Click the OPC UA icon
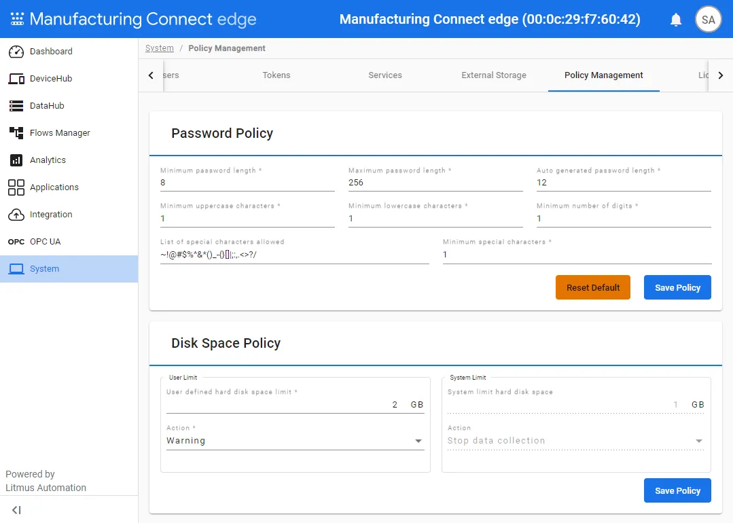Screen dimensions: 733x523 pyautogui.click(x=16, y=242)
